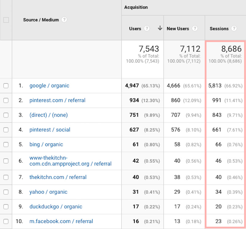Sort by the Users column header
Screen dimensions: 246x229
coord(135,29)
